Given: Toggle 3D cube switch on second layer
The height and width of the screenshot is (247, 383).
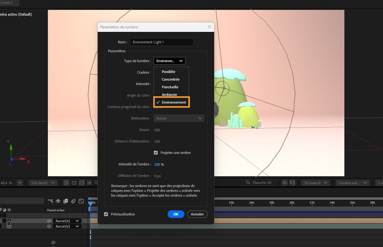Looking at the screenshot, I should [x=9, y=226].
